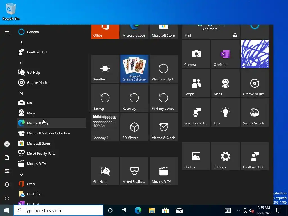Open Microsoft Store from the app list
This screenshot has height=216, width=288.
coord(51,143)
